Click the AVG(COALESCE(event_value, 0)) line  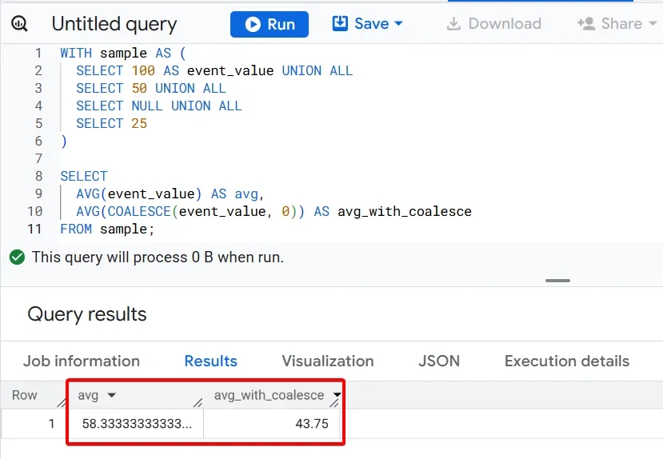coord(274,211)
